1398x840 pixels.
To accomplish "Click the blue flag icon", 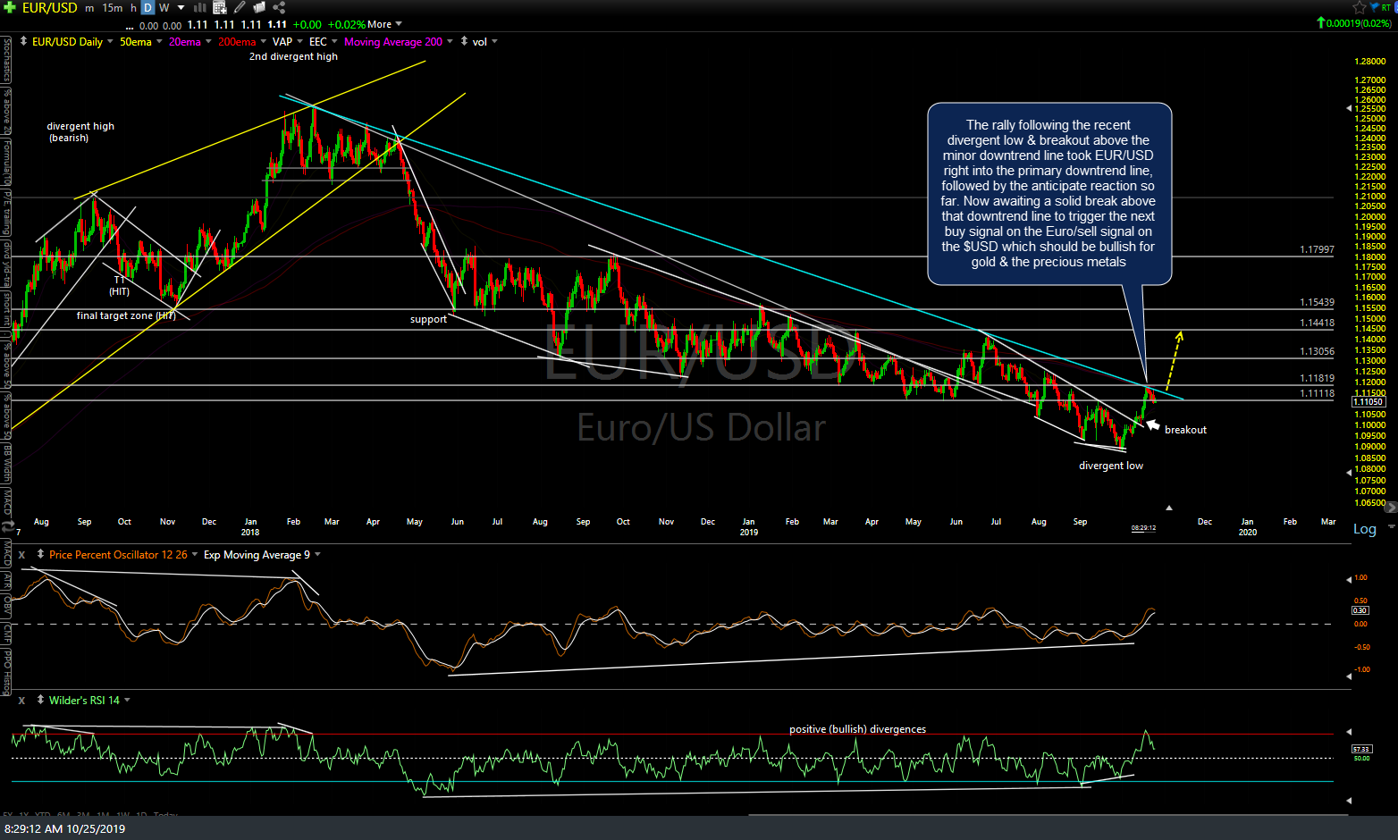I will pyautogui.click(x=1374, y=7).
